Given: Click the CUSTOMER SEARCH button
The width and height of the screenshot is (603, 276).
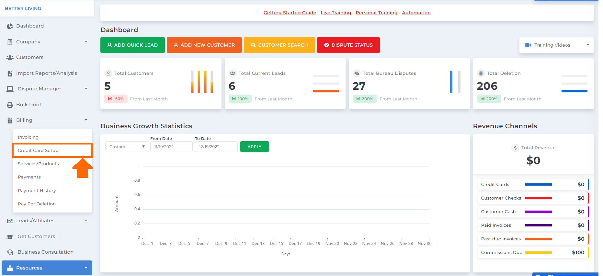Looking at the screenshot, I should coord(279,45).
